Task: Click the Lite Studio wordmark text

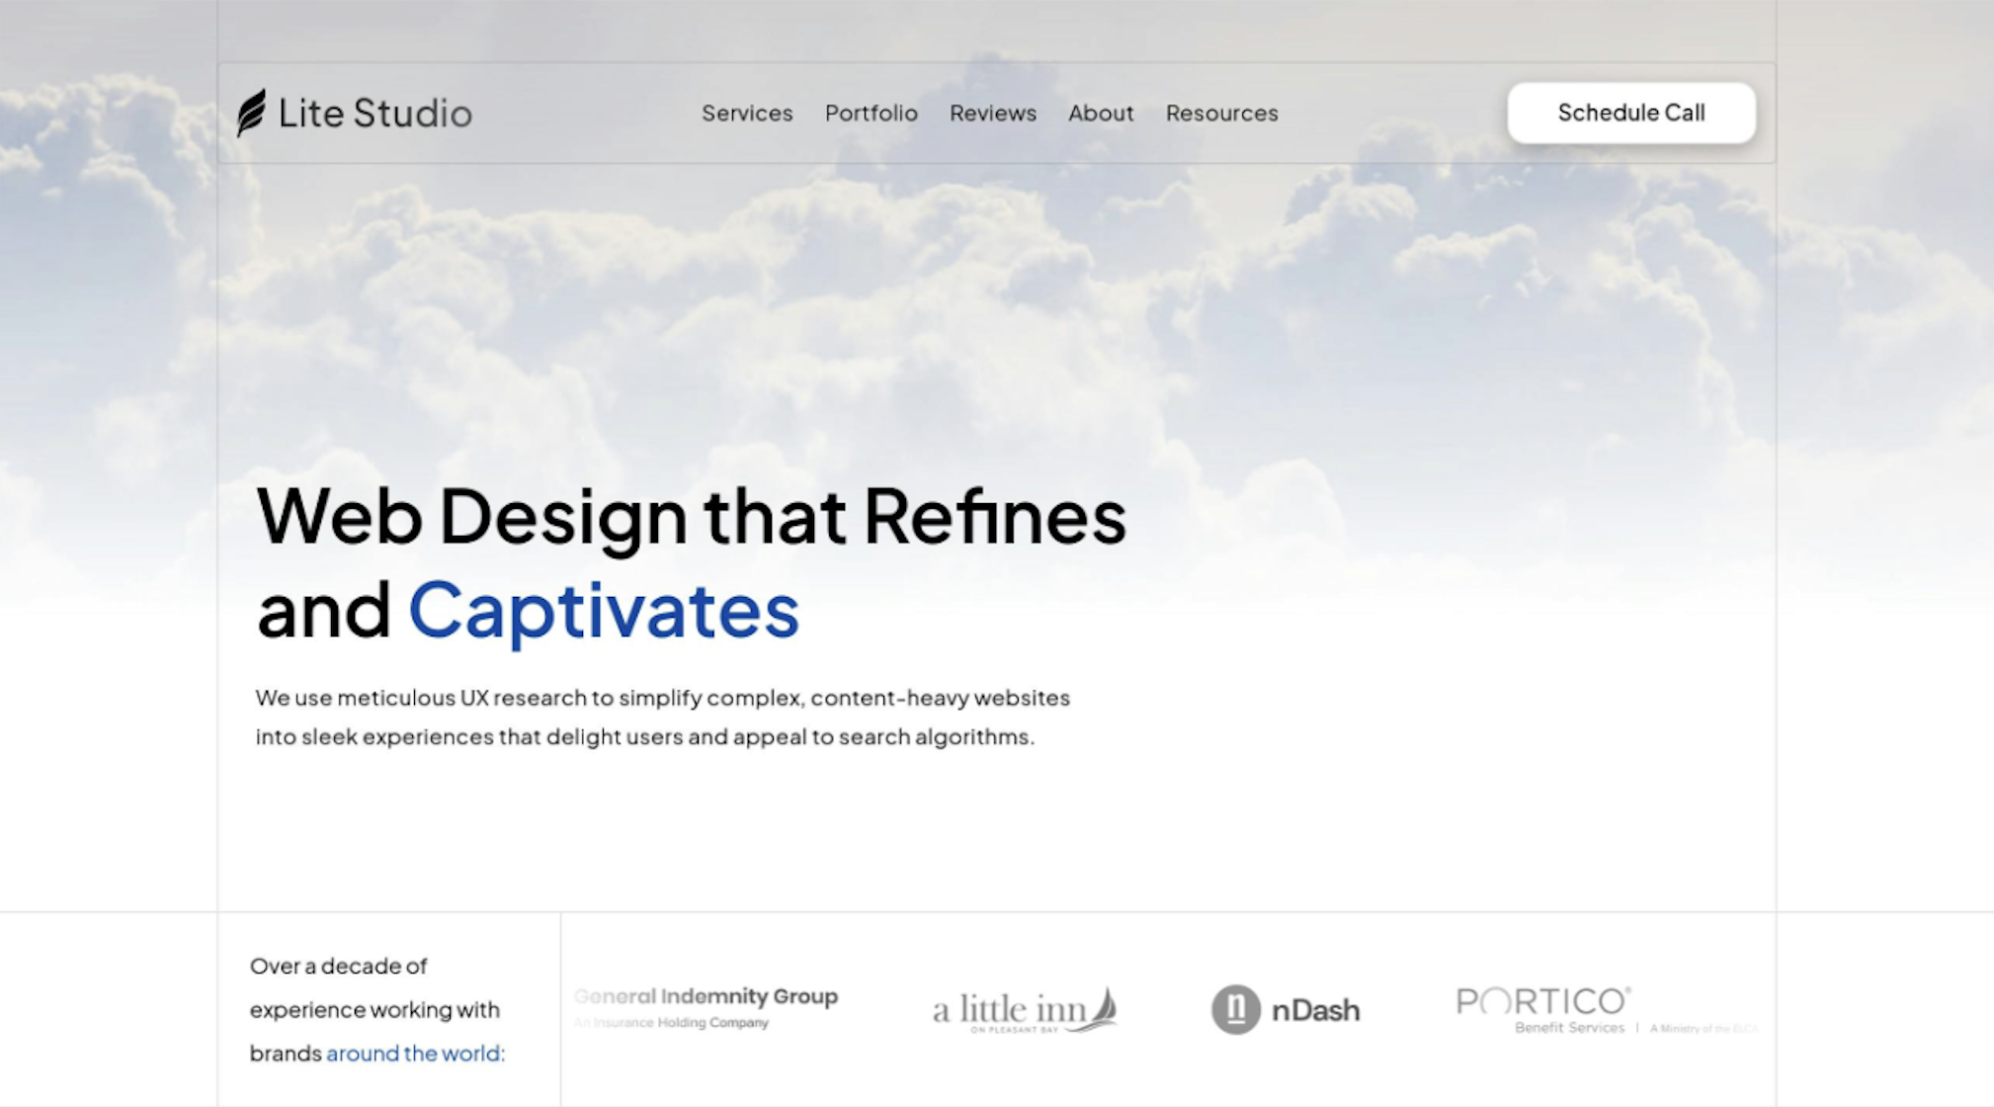Action: click(374, 114)
